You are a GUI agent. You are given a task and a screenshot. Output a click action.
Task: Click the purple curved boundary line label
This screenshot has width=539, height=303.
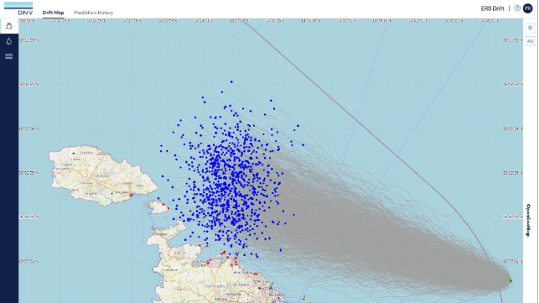click(x=330, y=101)
